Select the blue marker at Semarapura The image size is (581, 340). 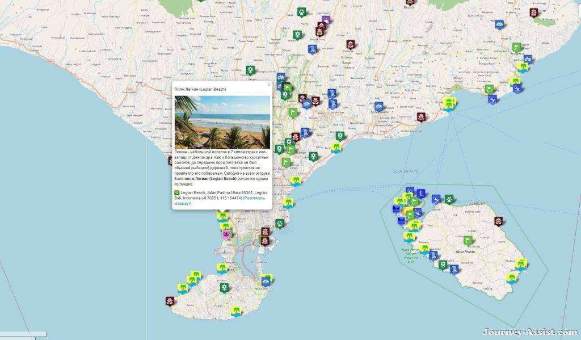pos(378,106)
